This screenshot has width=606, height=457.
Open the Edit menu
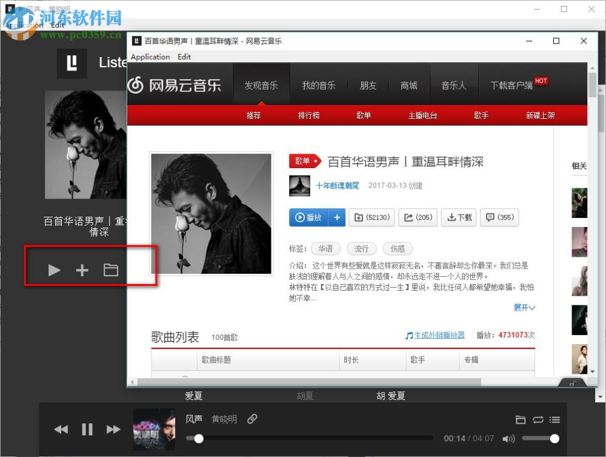[184, 56]
